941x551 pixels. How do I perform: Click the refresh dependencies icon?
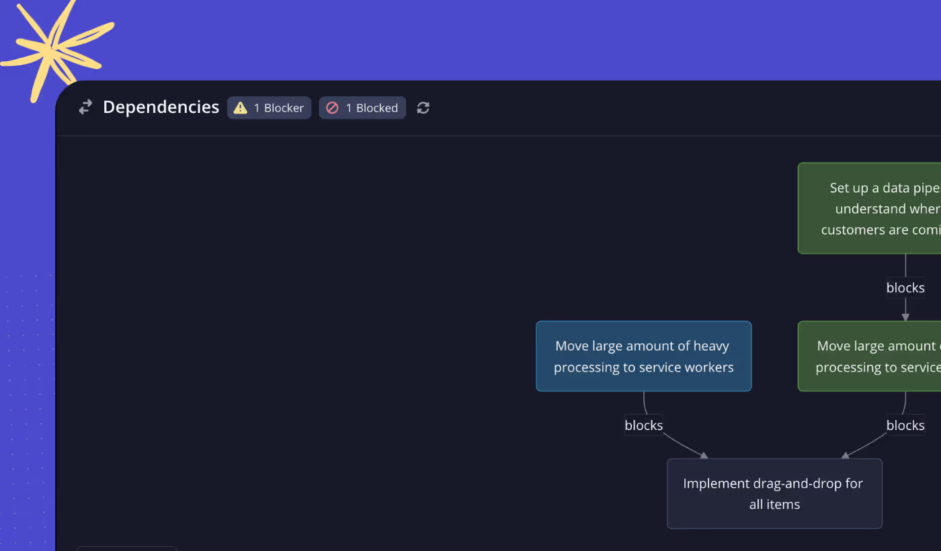pos(423,108)
